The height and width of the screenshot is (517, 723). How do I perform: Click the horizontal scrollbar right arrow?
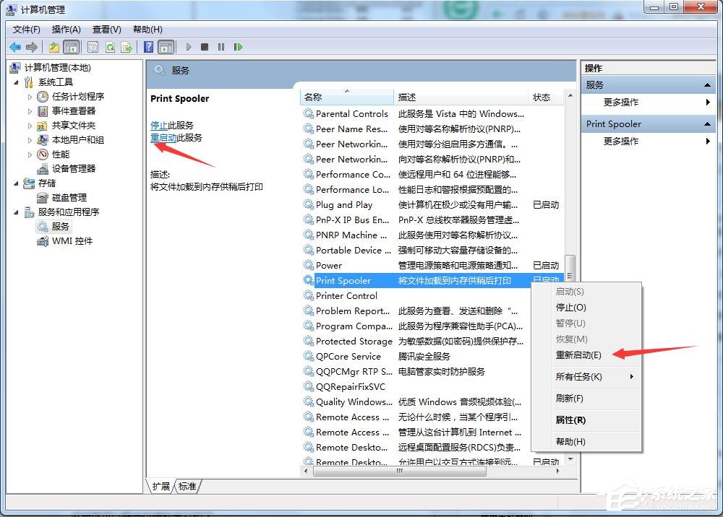(x=558, y=471)
